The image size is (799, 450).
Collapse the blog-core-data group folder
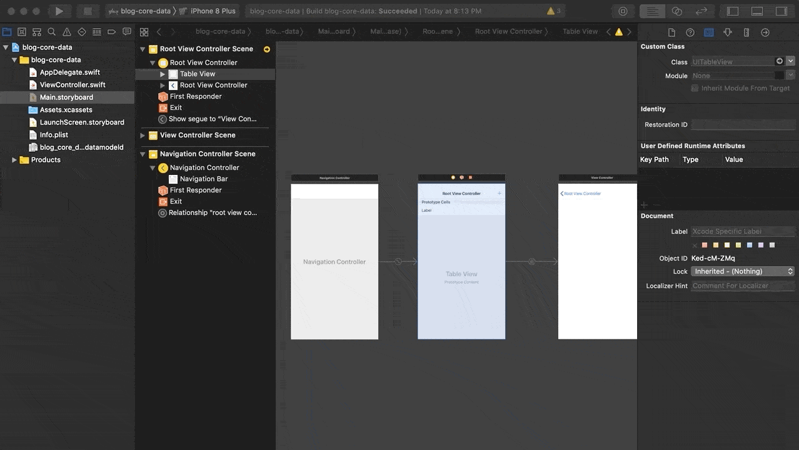pos(14,60)
